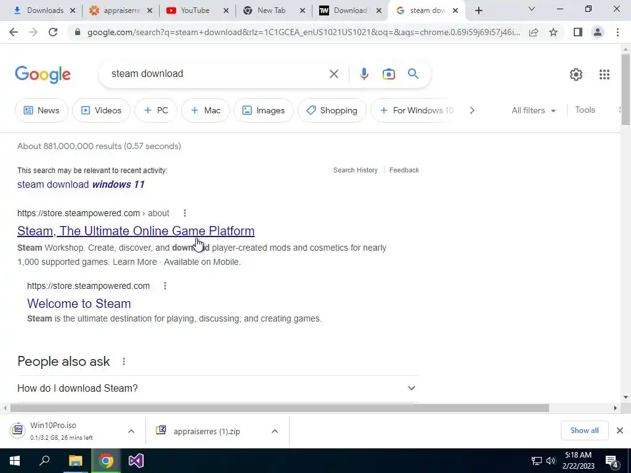Click the address bar URL
The image size is (631, 473).
pos(304,32)
